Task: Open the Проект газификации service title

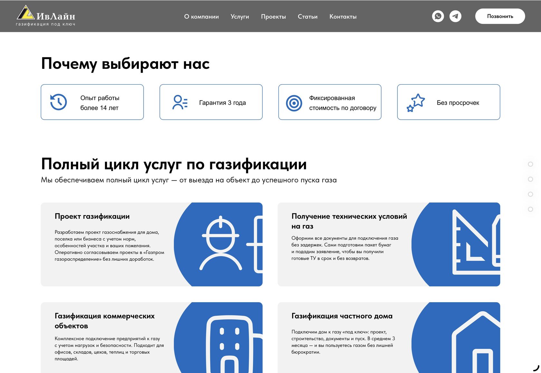Action: pos(92,216)
